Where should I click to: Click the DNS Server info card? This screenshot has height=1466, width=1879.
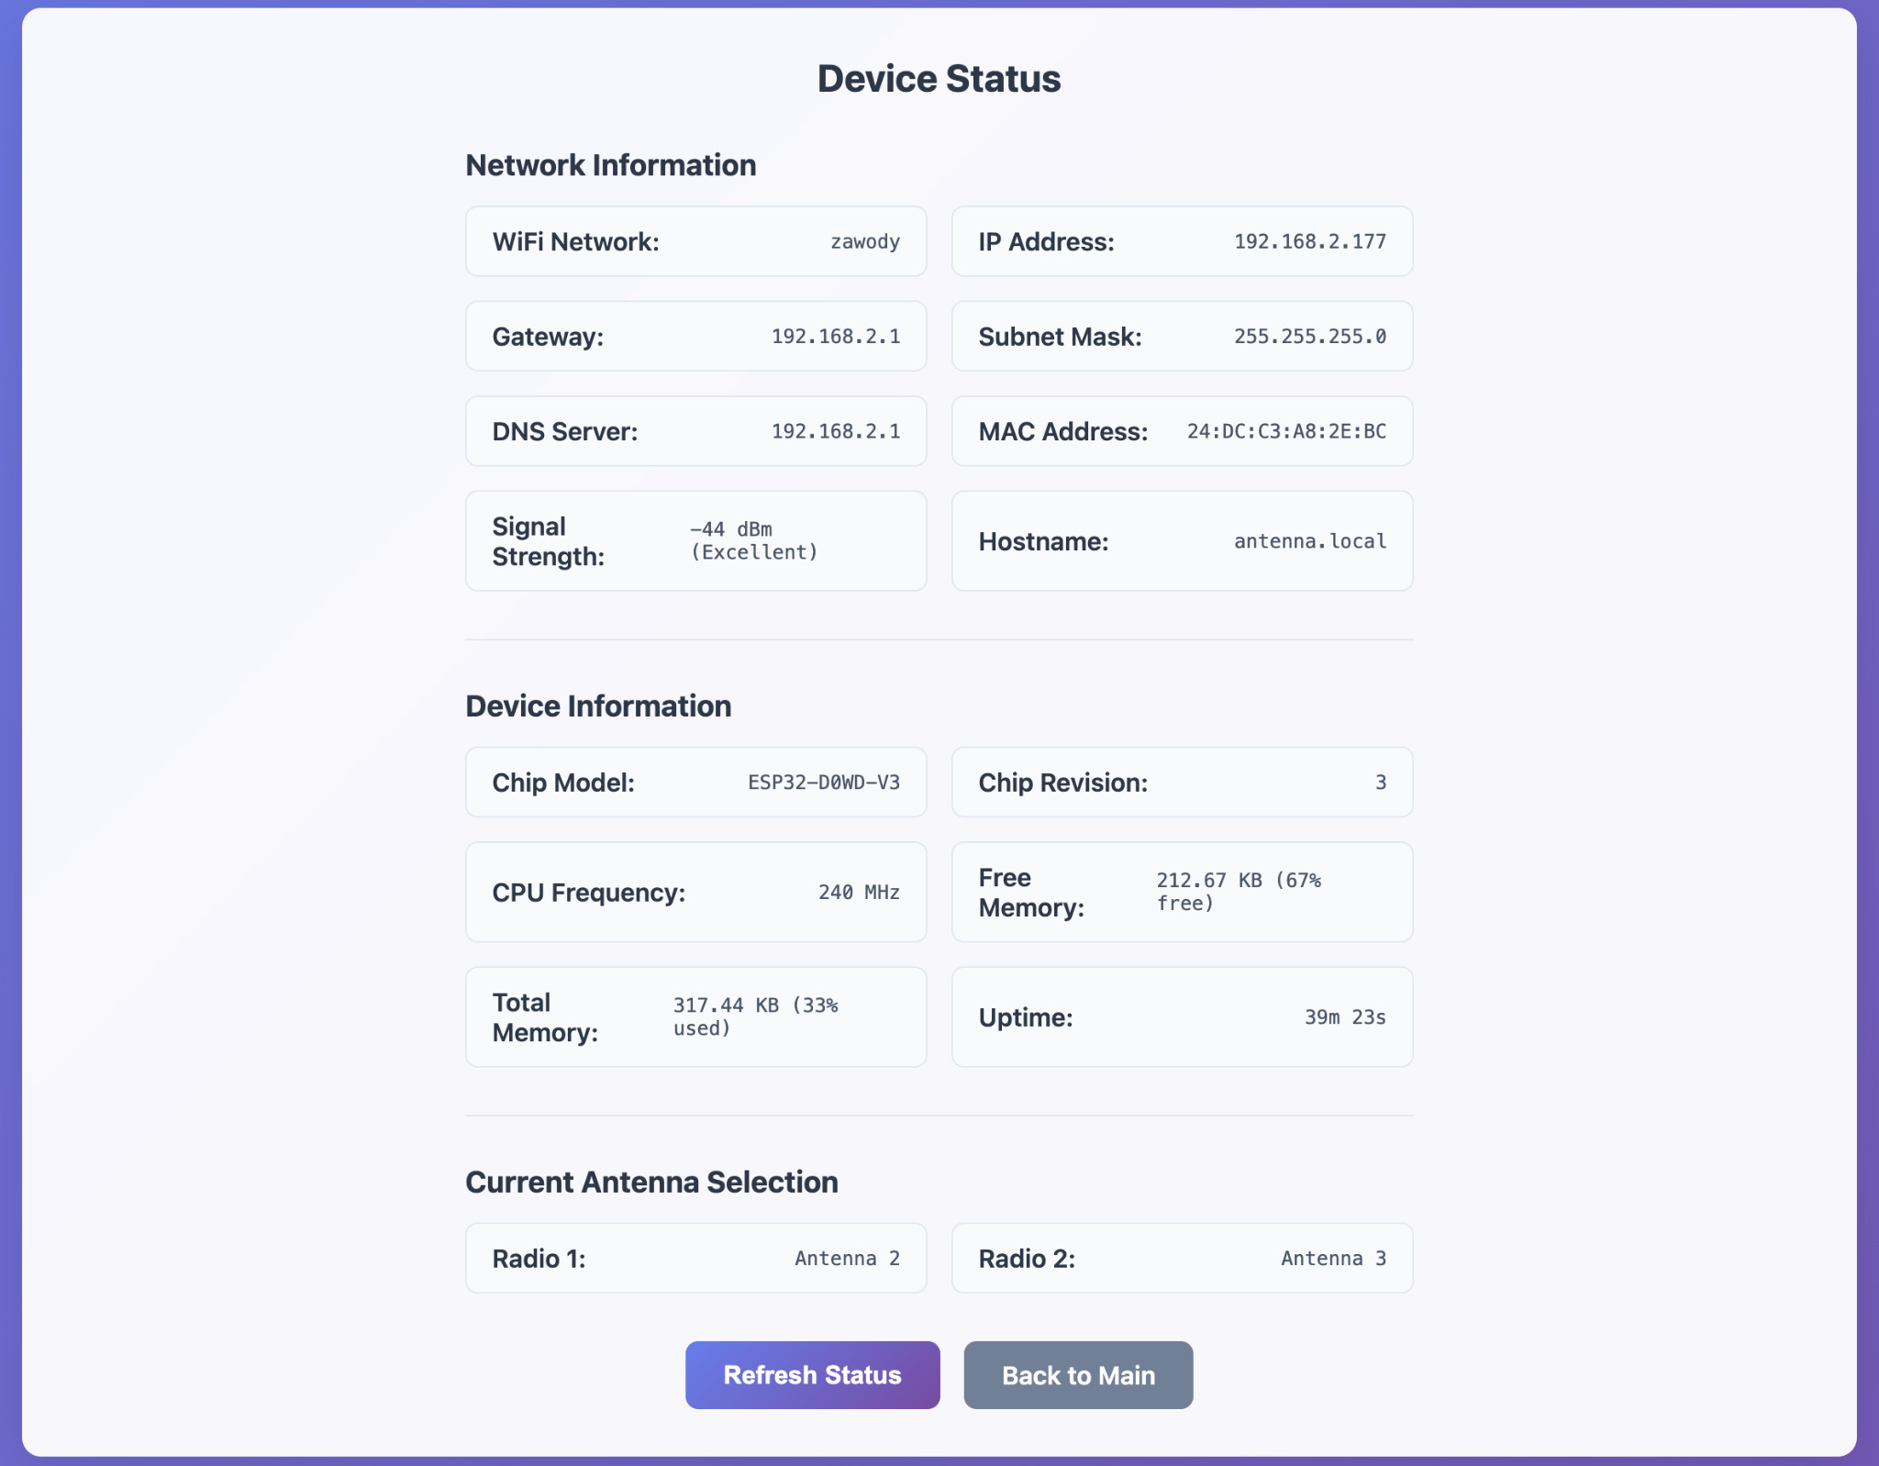[695, 431]
